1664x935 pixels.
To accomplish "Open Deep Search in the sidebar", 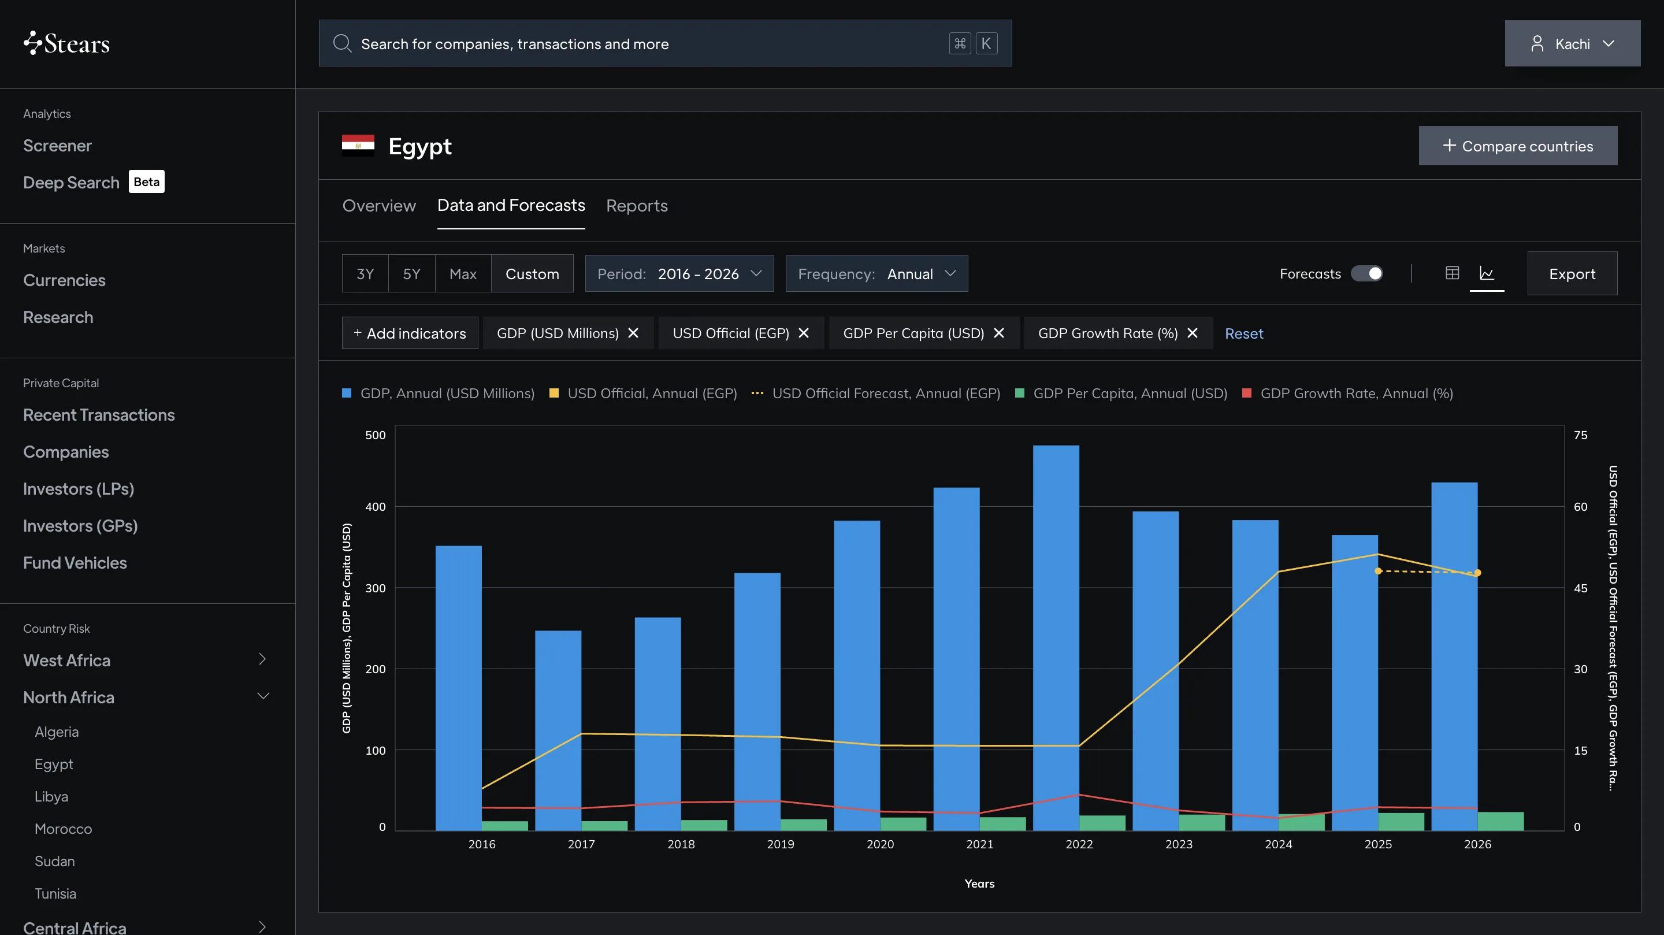I will click(x=71, y=182).
